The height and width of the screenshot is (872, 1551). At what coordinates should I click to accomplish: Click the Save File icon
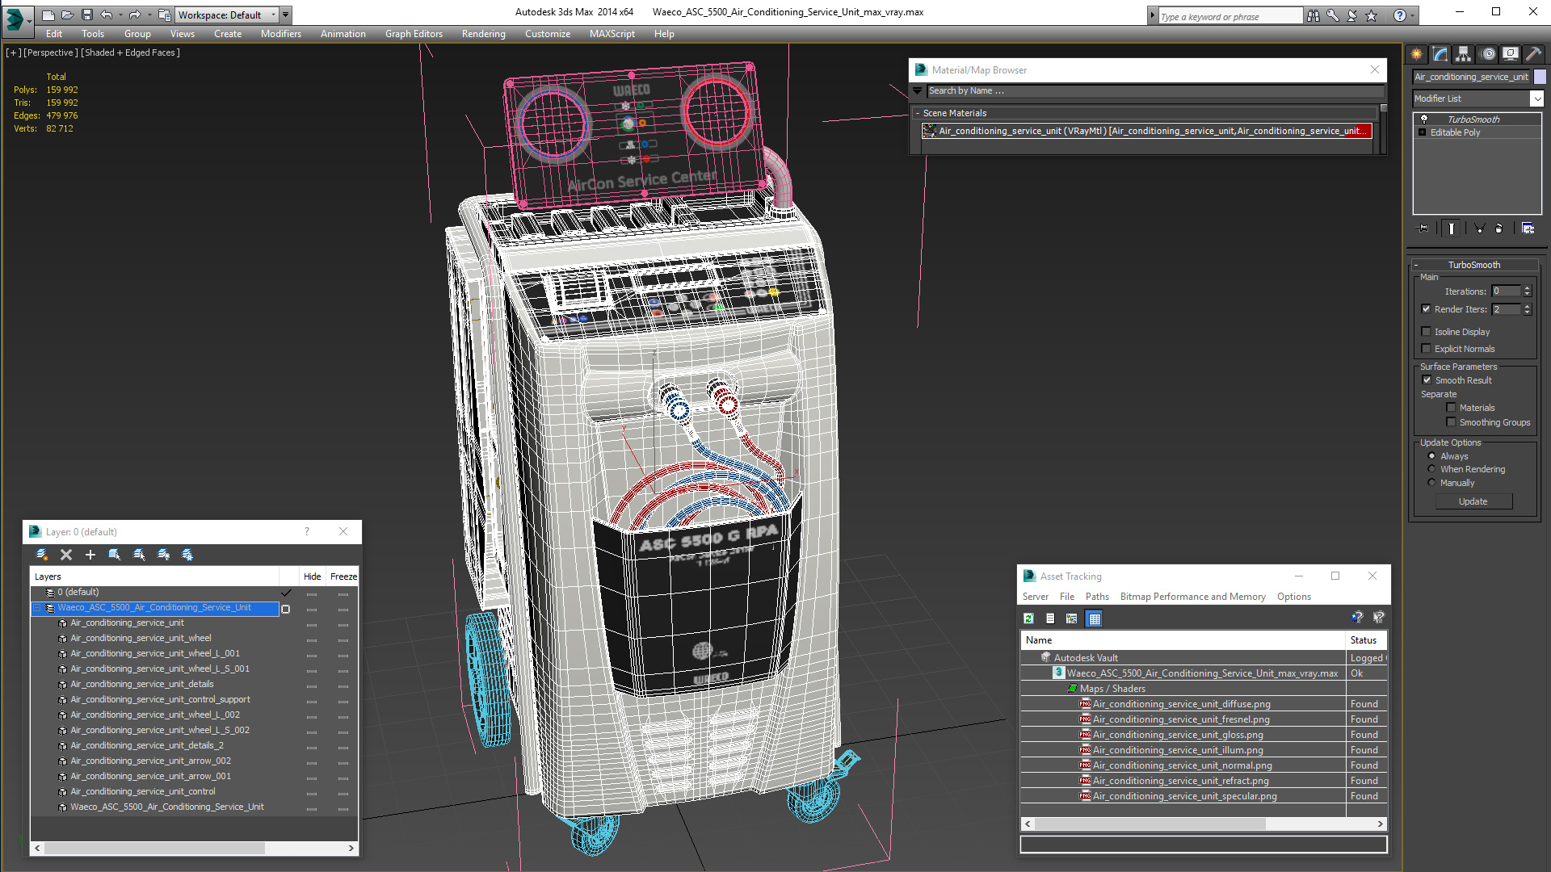87,15
